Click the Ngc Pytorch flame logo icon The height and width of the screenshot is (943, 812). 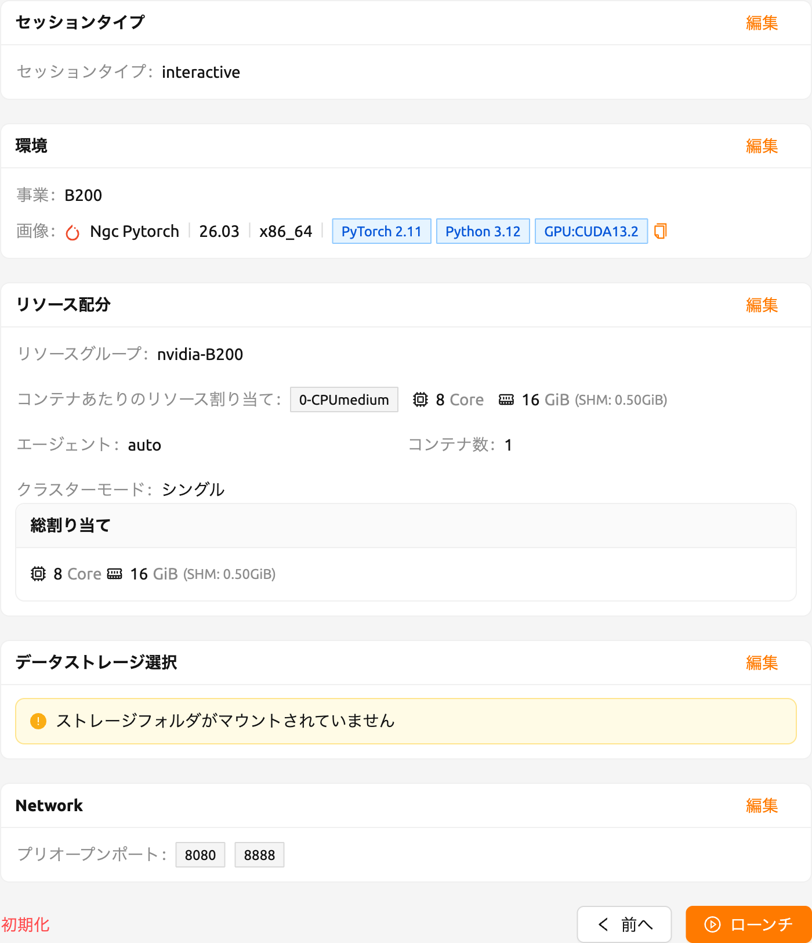[x=72, y=232]
